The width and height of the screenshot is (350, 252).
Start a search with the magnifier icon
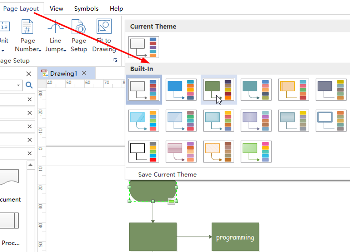coord(29,85)
